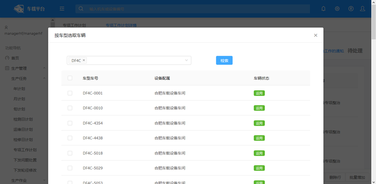This screenshot has height=184, width=376.
Task: Open the 旬计划 sidebar item
Action: (19, 109)
